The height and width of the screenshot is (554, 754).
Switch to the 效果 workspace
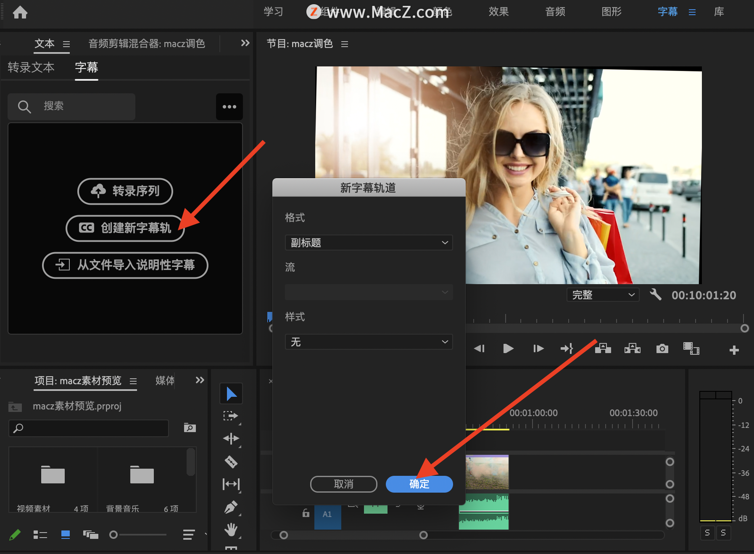click(x=499, y=12)
